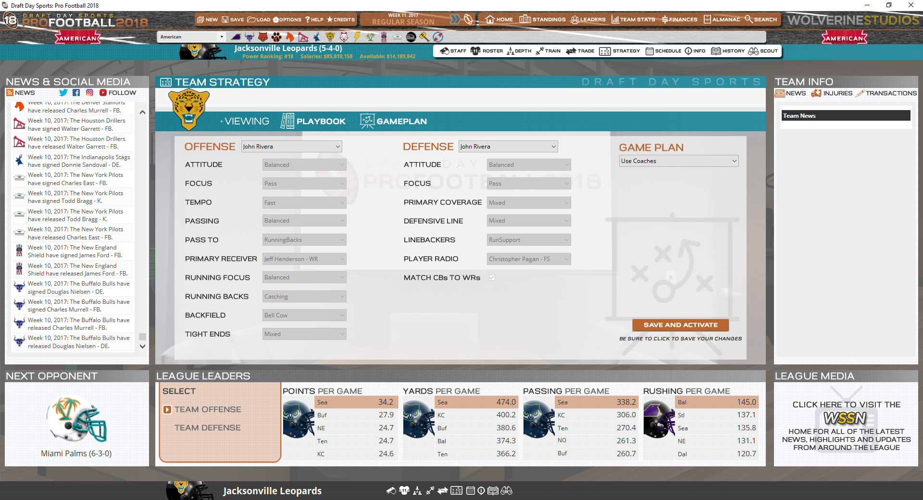Open the Offense coach dropdown John Rivera
The width and height of the screenshot is (923, 500).
point(291,146)
